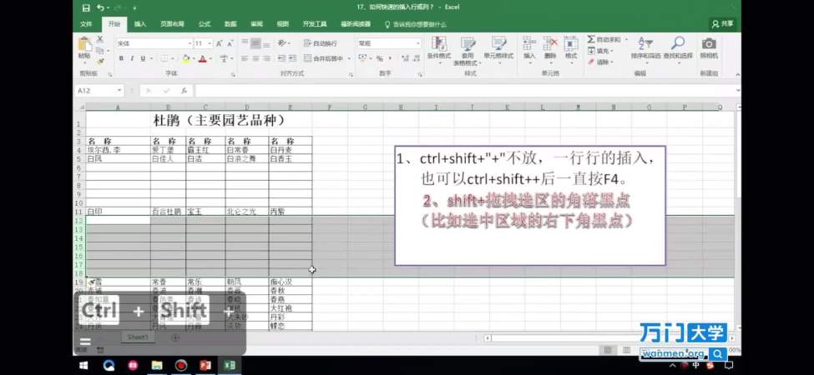Collapse the ribbon with the chevron arrow

(737, 74)
